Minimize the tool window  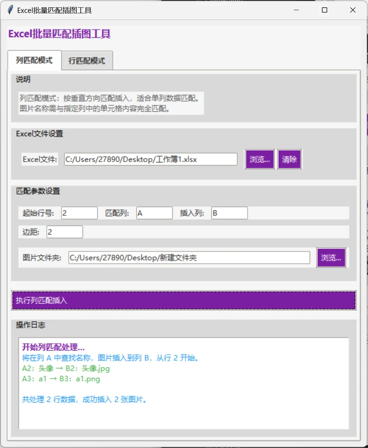296,10
